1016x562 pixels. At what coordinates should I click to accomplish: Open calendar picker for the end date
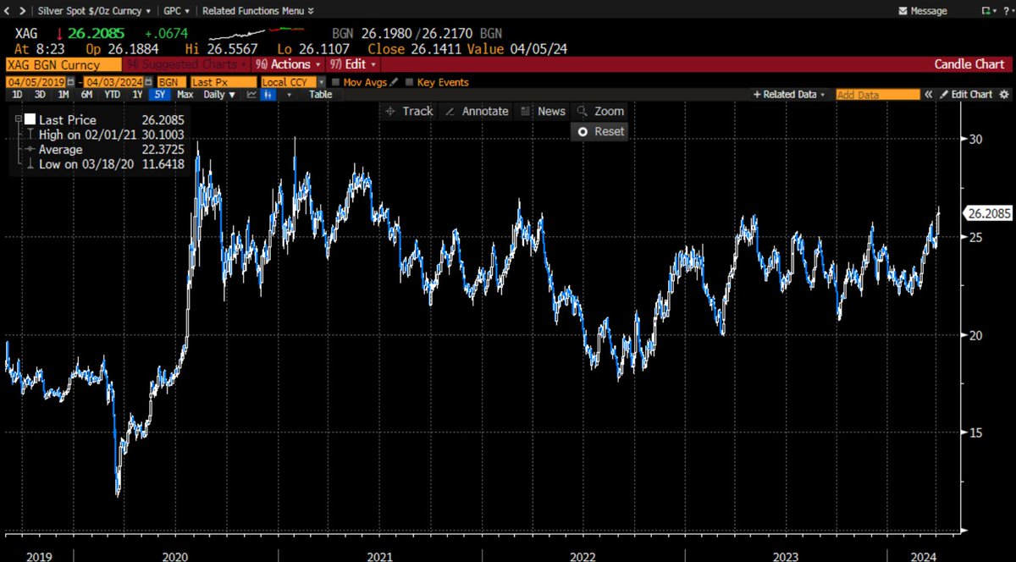(x=149, y=82)
